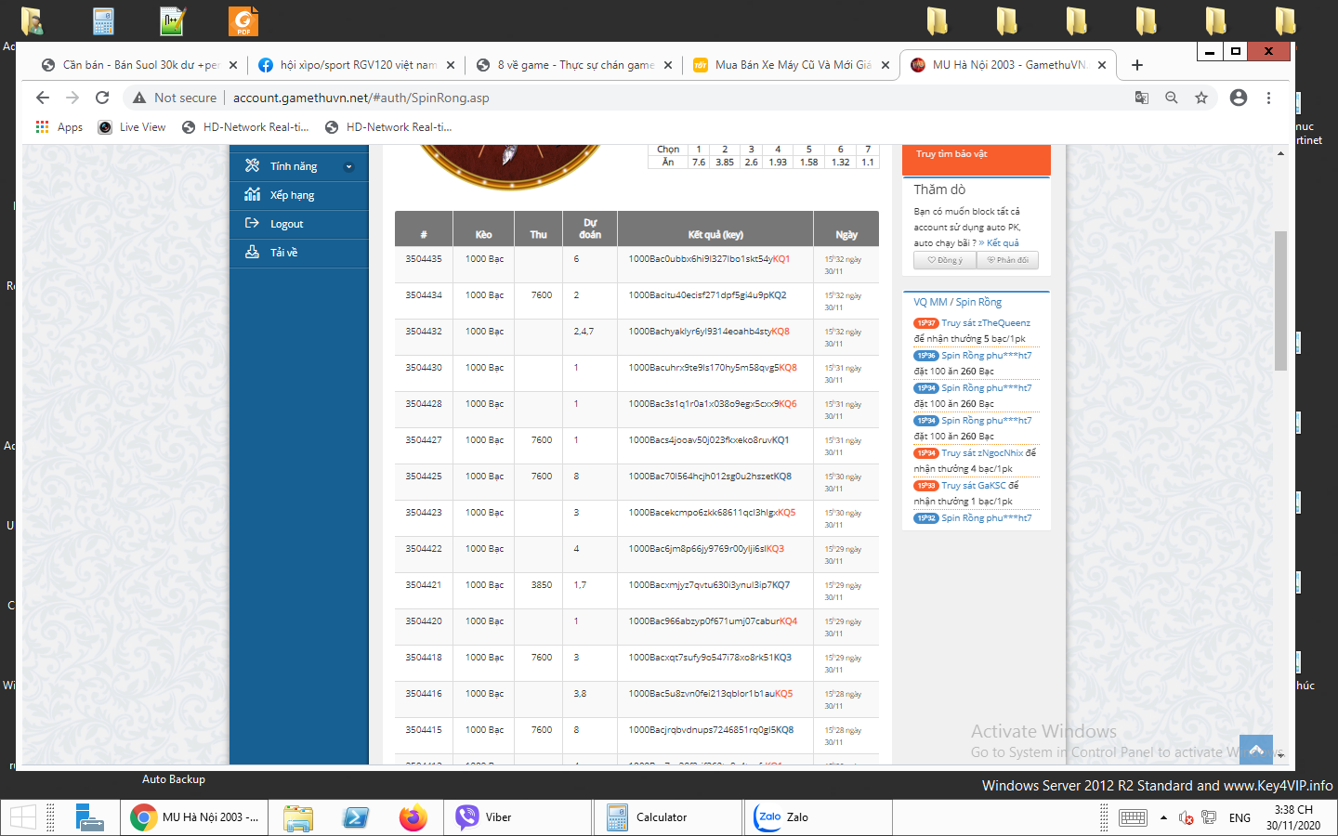
Task: Open Chrome's three-dot menu
Action: [x=1268, y=98]
